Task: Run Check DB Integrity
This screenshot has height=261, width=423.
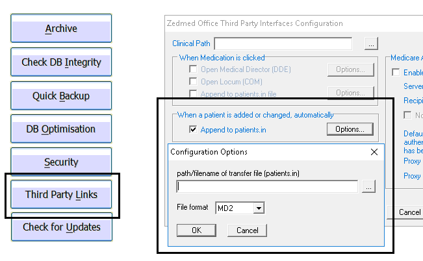Action: tap(61, 62)
